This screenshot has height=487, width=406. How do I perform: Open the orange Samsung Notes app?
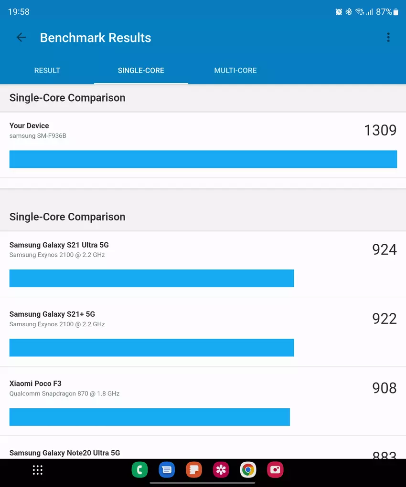(193, 470)
